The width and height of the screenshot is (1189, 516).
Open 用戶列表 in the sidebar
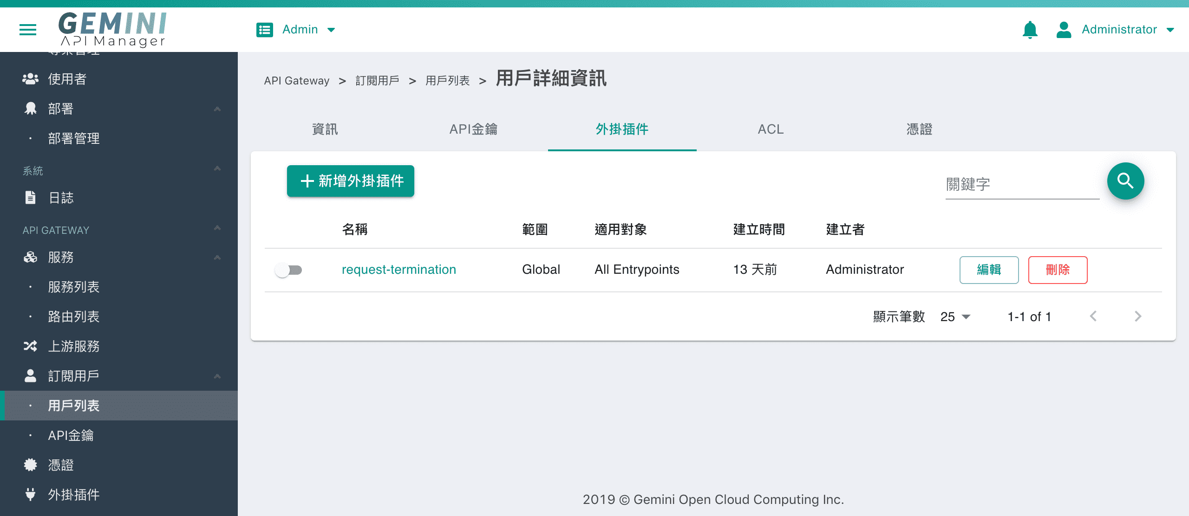pyautogui.click(x=74, y=406)
